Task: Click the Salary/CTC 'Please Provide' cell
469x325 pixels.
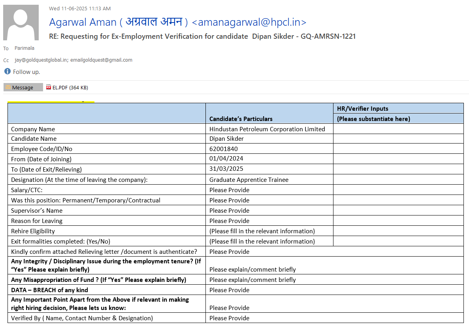Action: click(229, 190)
